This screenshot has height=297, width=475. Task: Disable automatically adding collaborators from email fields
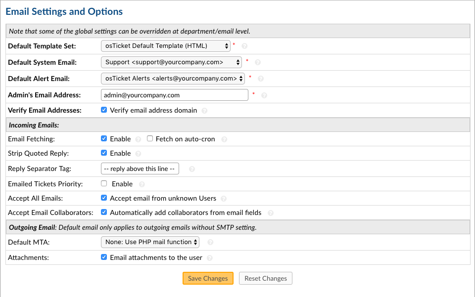[x=104, y=212]
